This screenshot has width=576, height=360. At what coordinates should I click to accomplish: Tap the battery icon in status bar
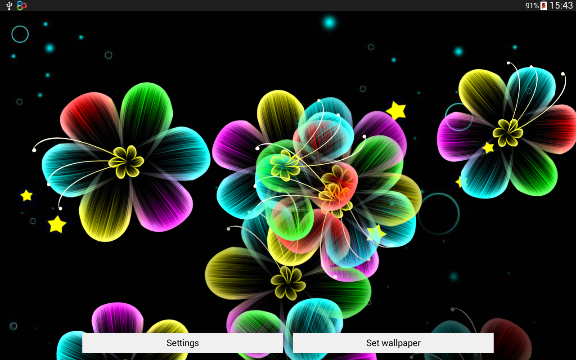544,6
